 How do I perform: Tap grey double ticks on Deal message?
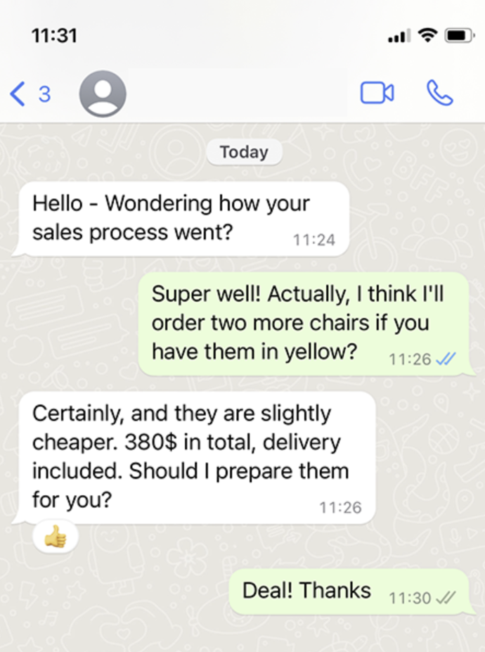point(446,598)
